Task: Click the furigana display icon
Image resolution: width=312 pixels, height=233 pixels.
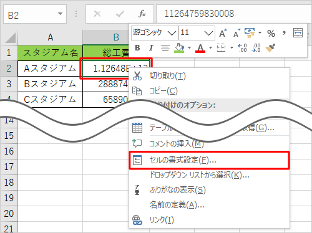Action: point(137,190)
